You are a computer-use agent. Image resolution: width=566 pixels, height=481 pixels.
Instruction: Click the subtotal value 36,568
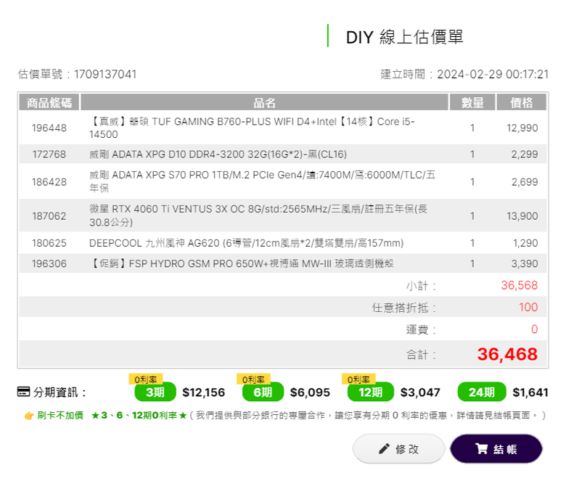(519, 285)
